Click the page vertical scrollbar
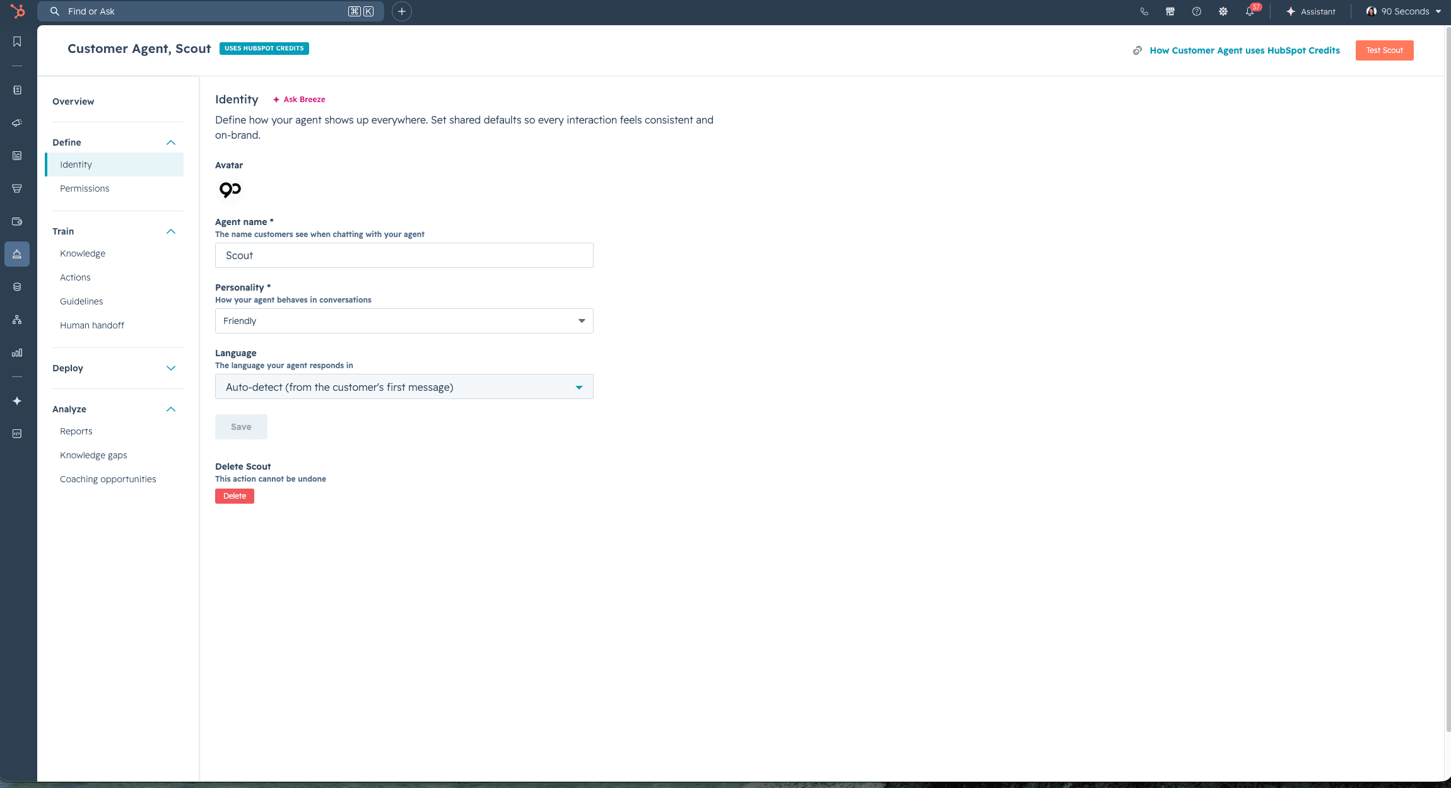Screen dimensions: 1451x788 click(x=1448, y=378)
